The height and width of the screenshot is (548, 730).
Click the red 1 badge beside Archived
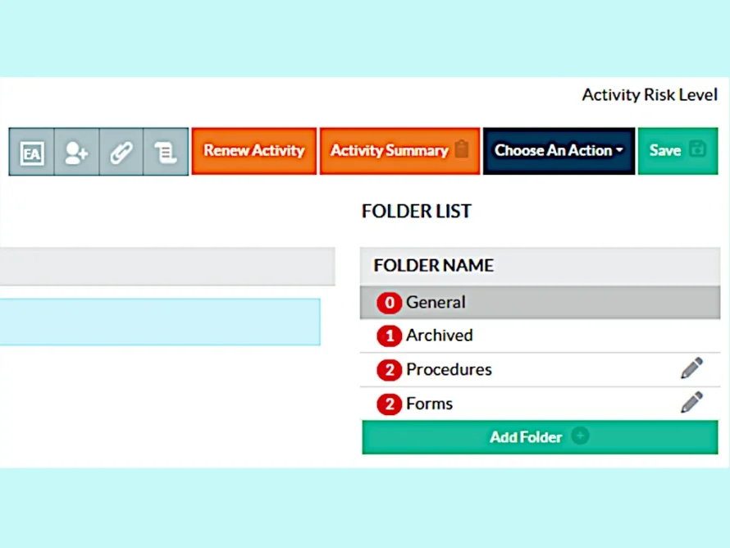coord(390,336)
